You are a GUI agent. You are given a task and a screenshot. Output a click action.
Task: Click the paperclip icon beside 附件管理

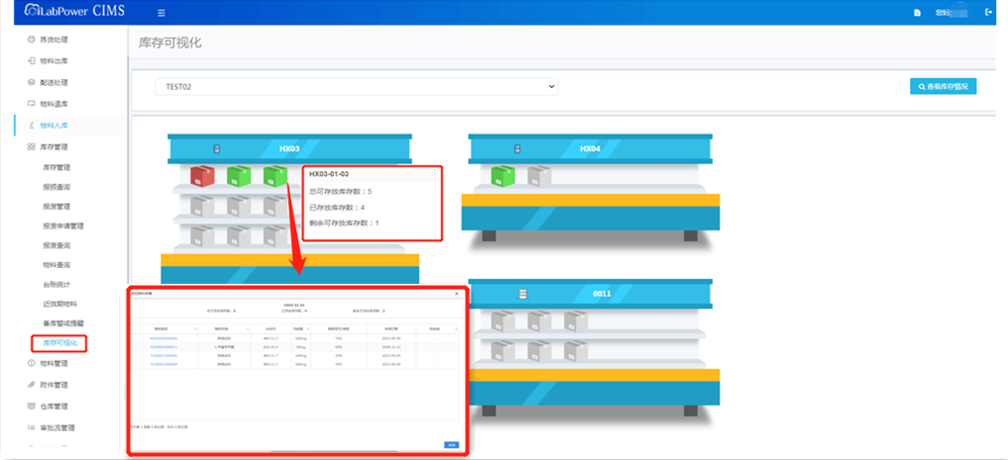(x=31, y=385)
